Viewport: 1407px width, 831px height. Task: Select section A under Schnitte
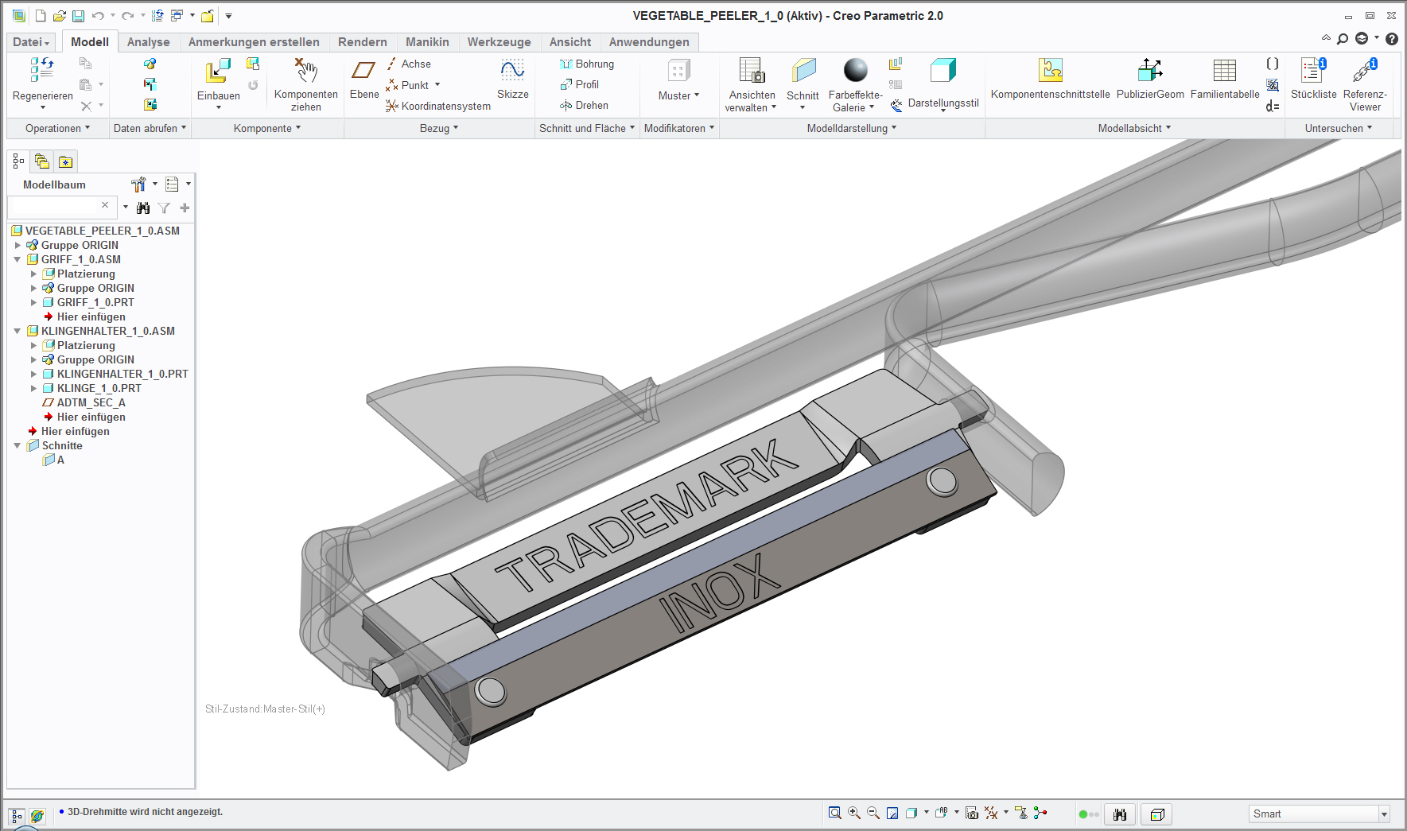(x=54, y=460)
